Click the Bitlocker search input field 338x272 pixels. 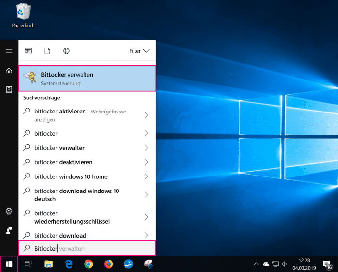tap(87, 248)
